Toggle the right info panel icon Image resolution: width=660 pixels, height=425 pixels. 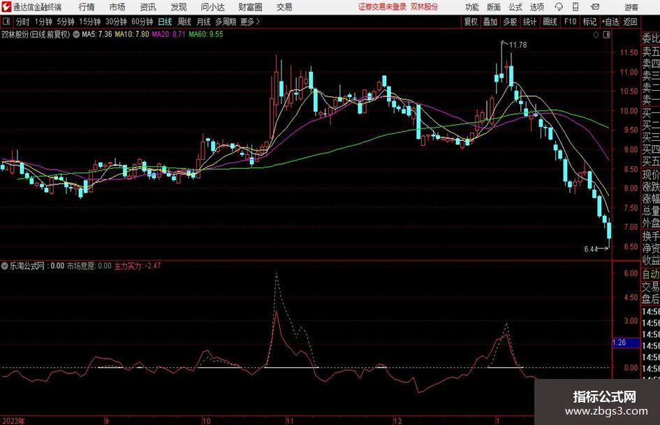606,35
